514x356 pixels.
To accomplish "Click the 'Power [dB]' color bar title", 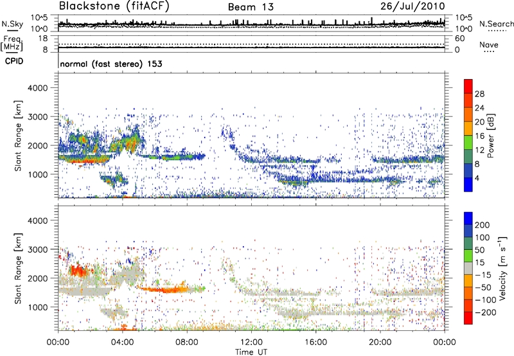I will click(x=491, y=136).
